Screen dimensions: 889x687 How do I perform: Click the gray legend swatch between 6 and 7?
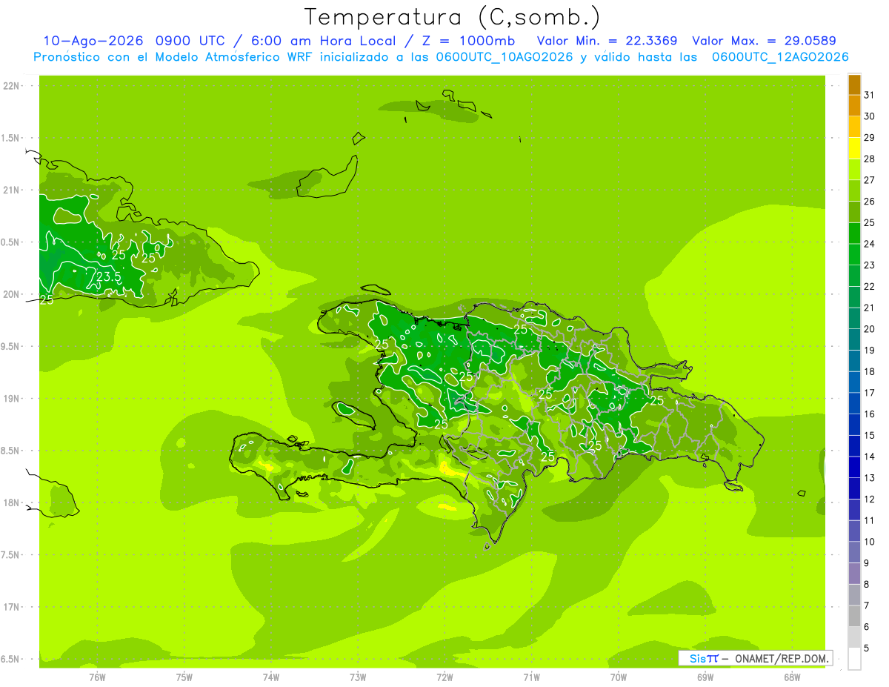(854, 616)
